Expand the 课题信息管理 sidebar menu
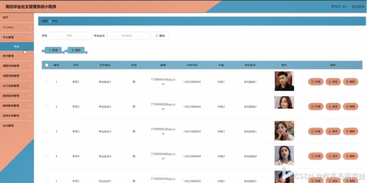367x183 pixels. (x=17, y=66)
